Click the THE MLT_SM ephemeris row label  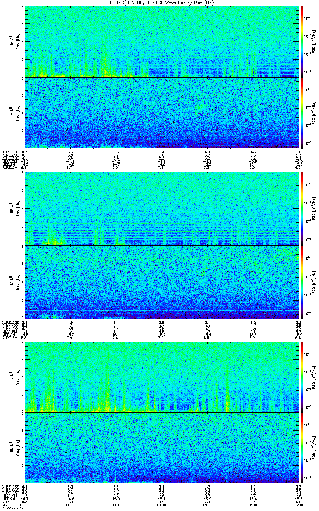click(8, 499)
